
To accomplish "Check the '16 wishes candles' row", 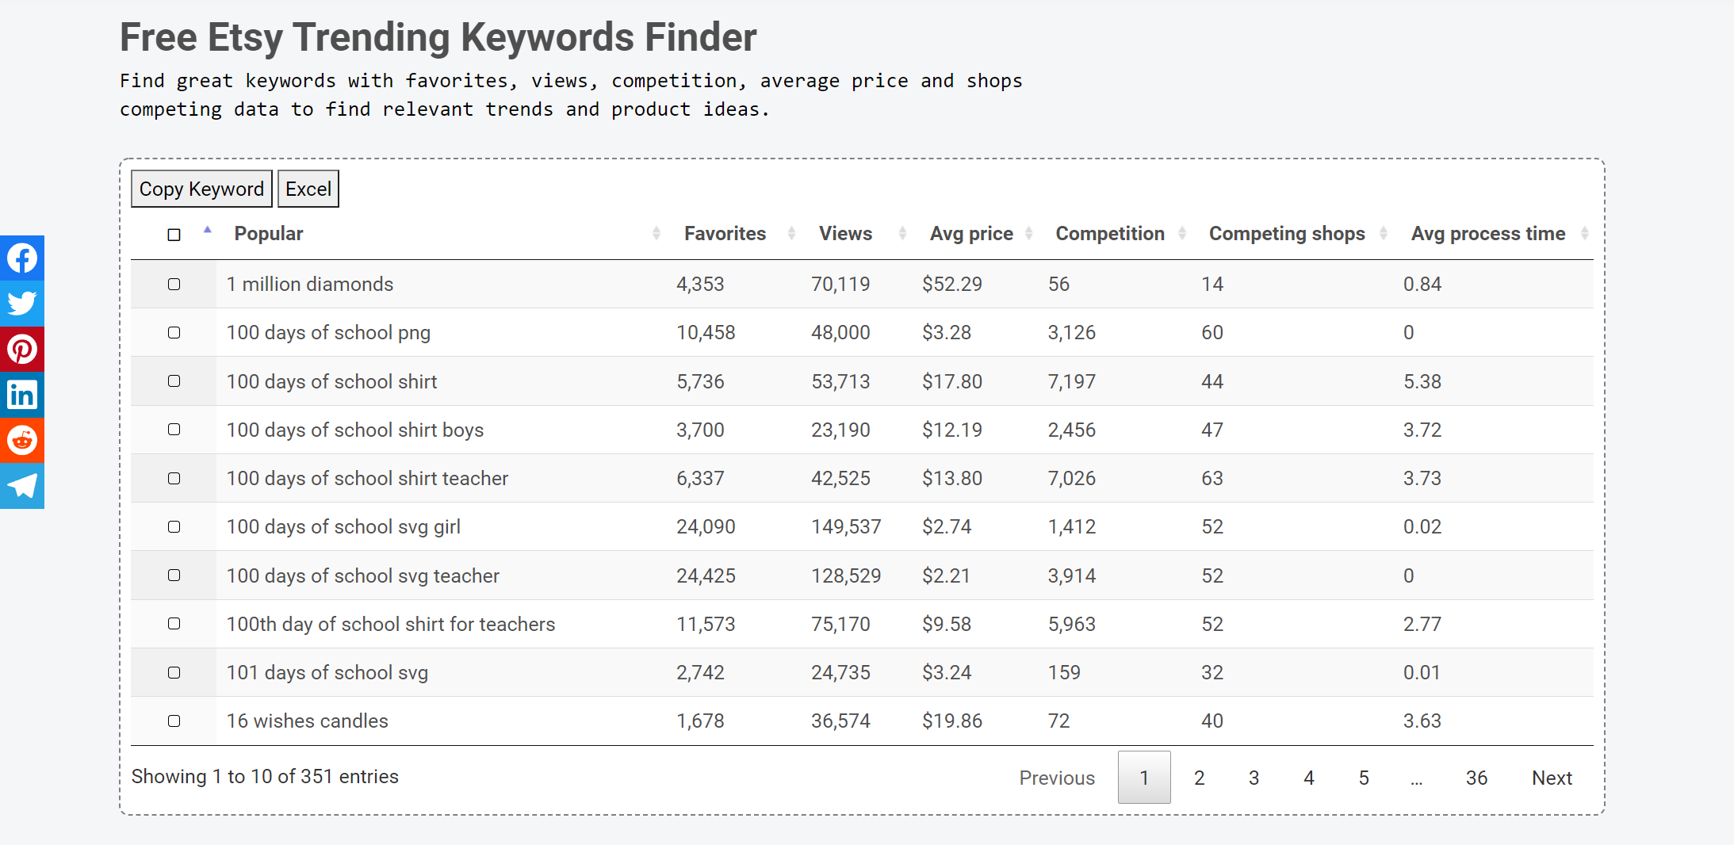I will pos(174,721).
